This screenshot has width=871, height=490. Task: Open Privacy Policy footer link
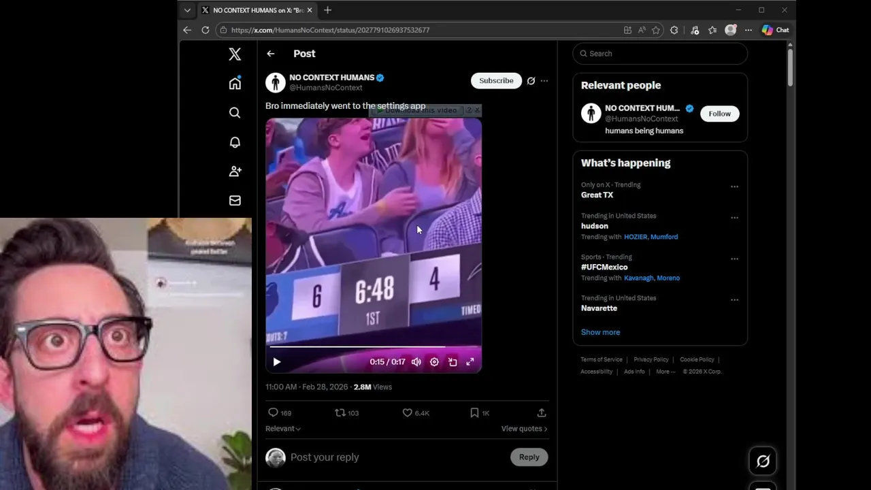[x=651, y=359]
